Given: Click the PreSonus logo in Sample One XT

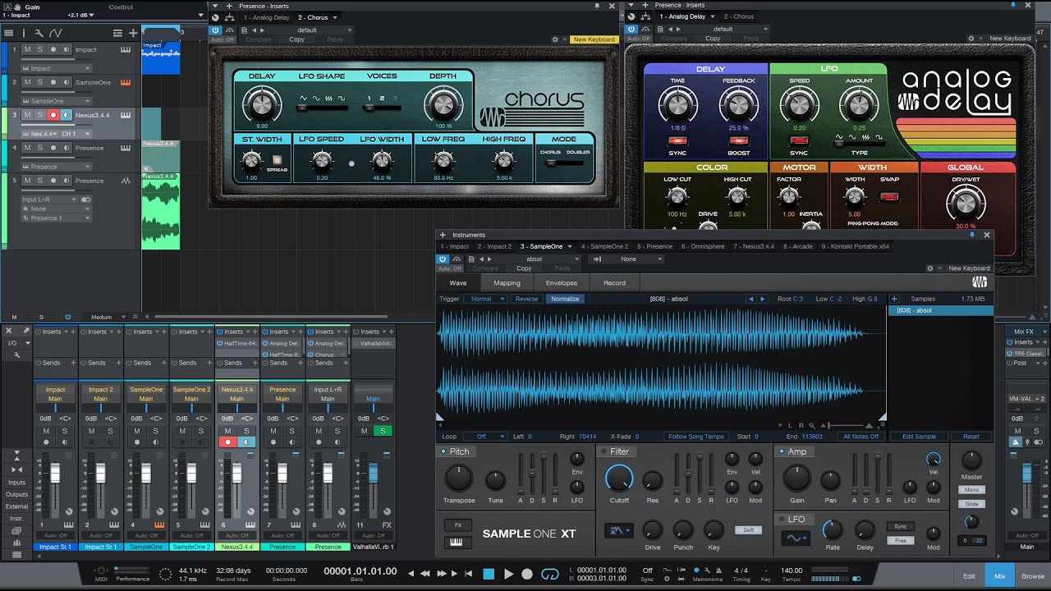Looking at the screenshot, I should point(980,282).
